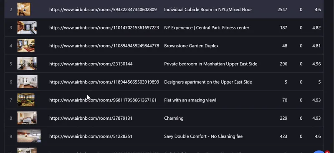Click the Flat with an amazing view! title

(190, 100)
